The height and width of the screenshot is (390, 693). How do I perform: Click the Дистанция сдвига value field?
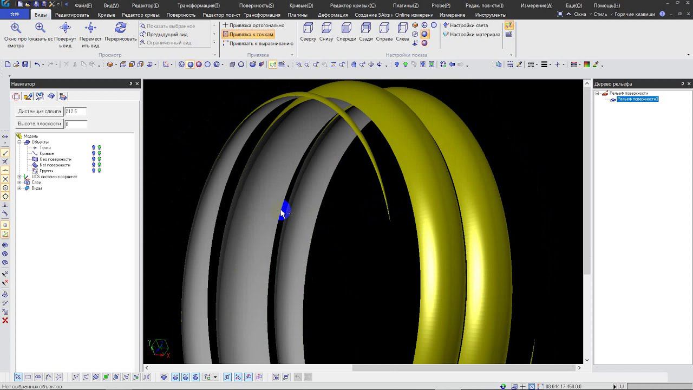pos(76,112)
